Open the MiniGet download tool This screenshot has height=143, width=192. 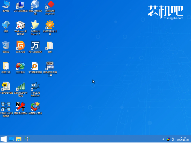pyautogui.click(x=35, y=86)
